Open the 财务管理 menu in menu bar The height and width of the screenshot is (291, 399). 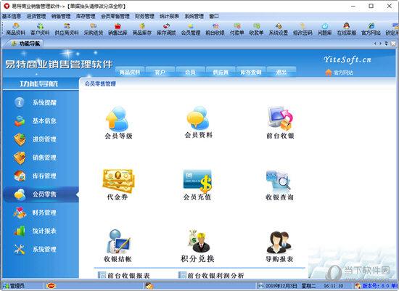144,16
